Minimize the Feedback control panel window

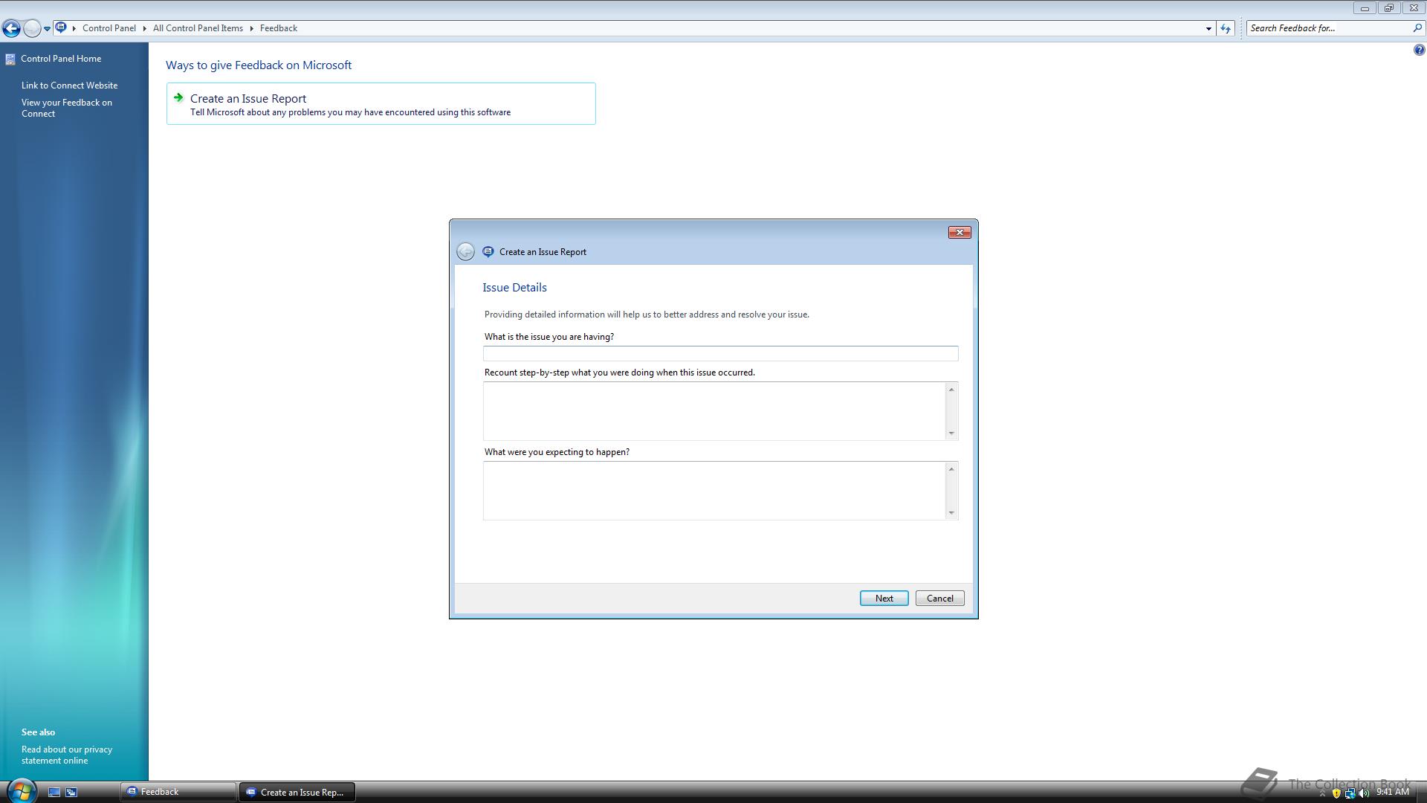pos(1365,8)
